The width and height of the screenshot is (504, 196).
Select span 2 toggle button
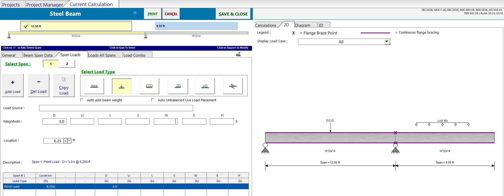(x=67, y=64)
